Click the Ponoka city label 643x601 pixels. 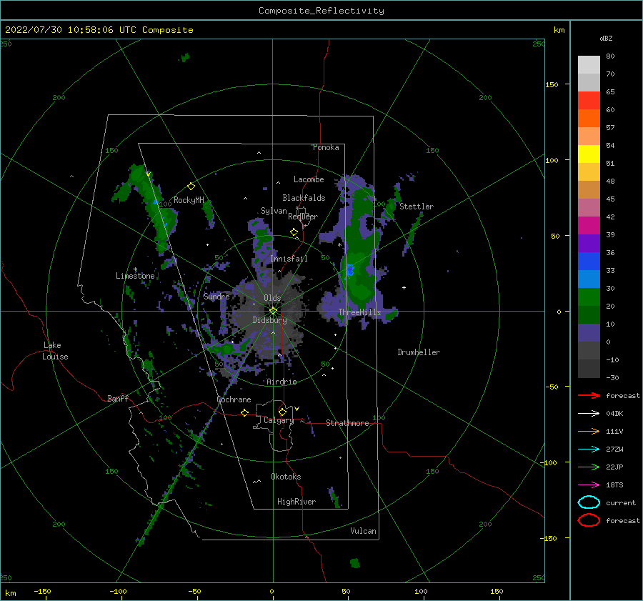326,147
